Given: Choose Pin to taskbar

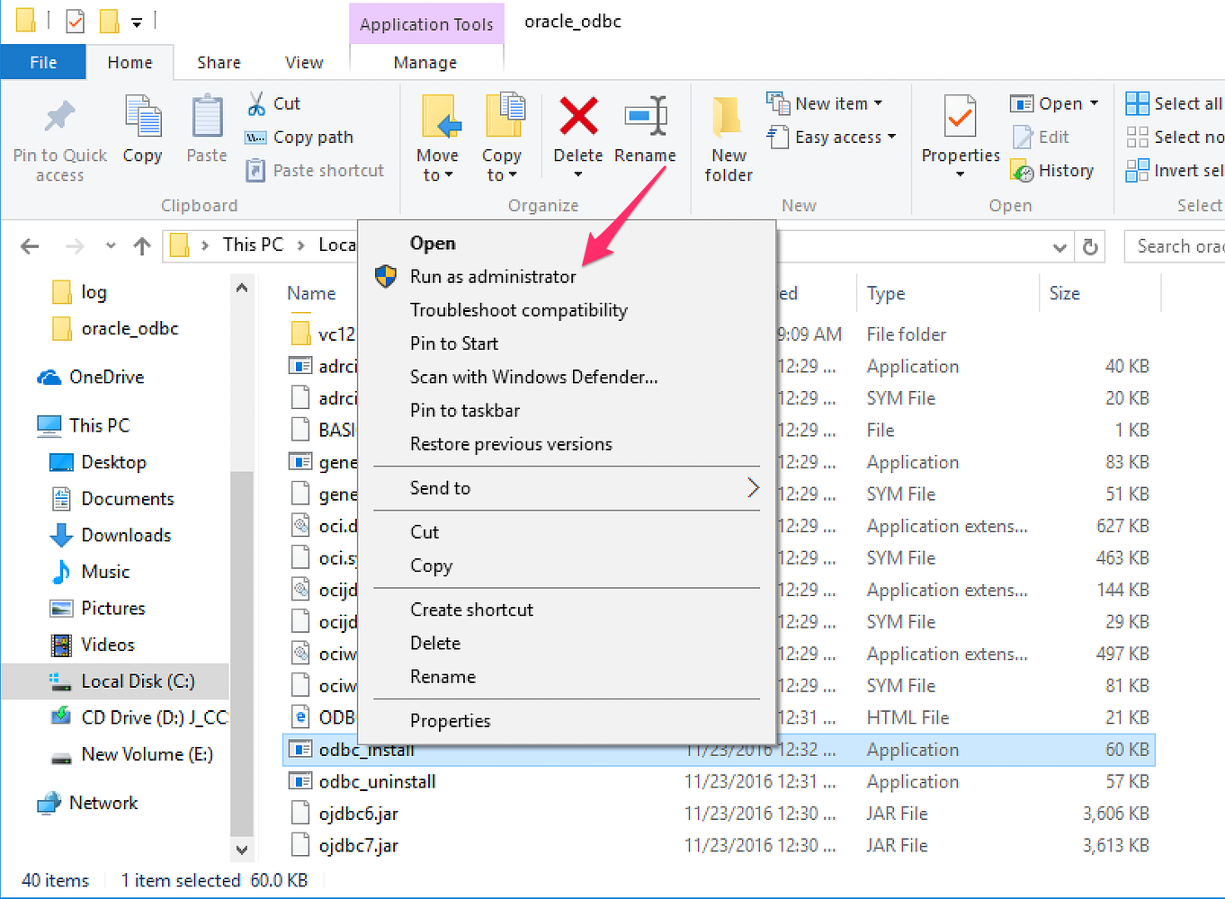Looking at the screenshot, I should [465, 411].
